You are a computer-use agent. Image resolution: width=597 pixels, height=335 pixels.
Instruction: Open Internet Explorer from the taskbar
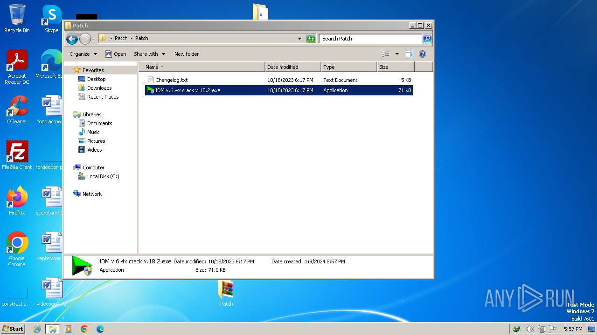pyautogui.click(x=37, y=329)
